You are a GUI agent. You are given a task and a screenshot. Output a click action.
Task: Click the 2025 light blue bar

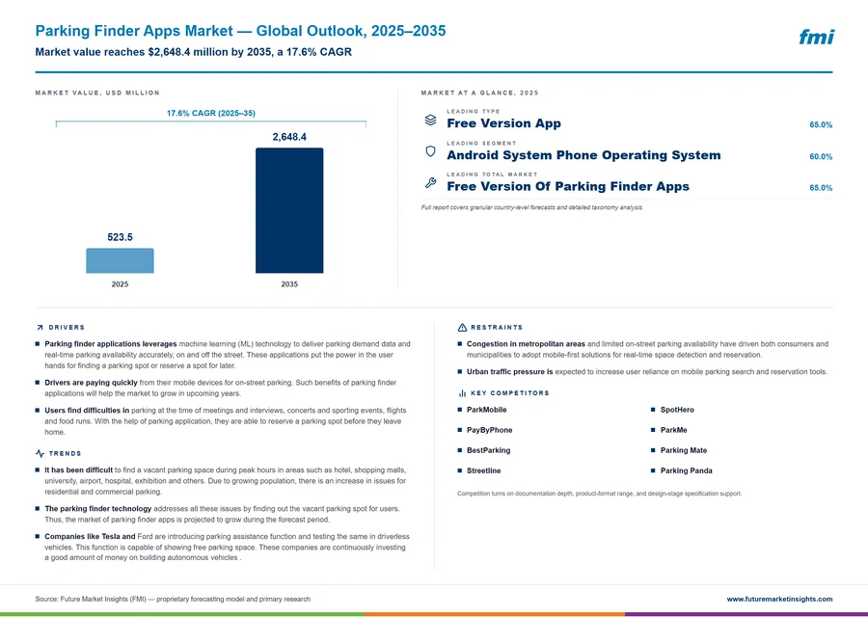click(120, 260)
